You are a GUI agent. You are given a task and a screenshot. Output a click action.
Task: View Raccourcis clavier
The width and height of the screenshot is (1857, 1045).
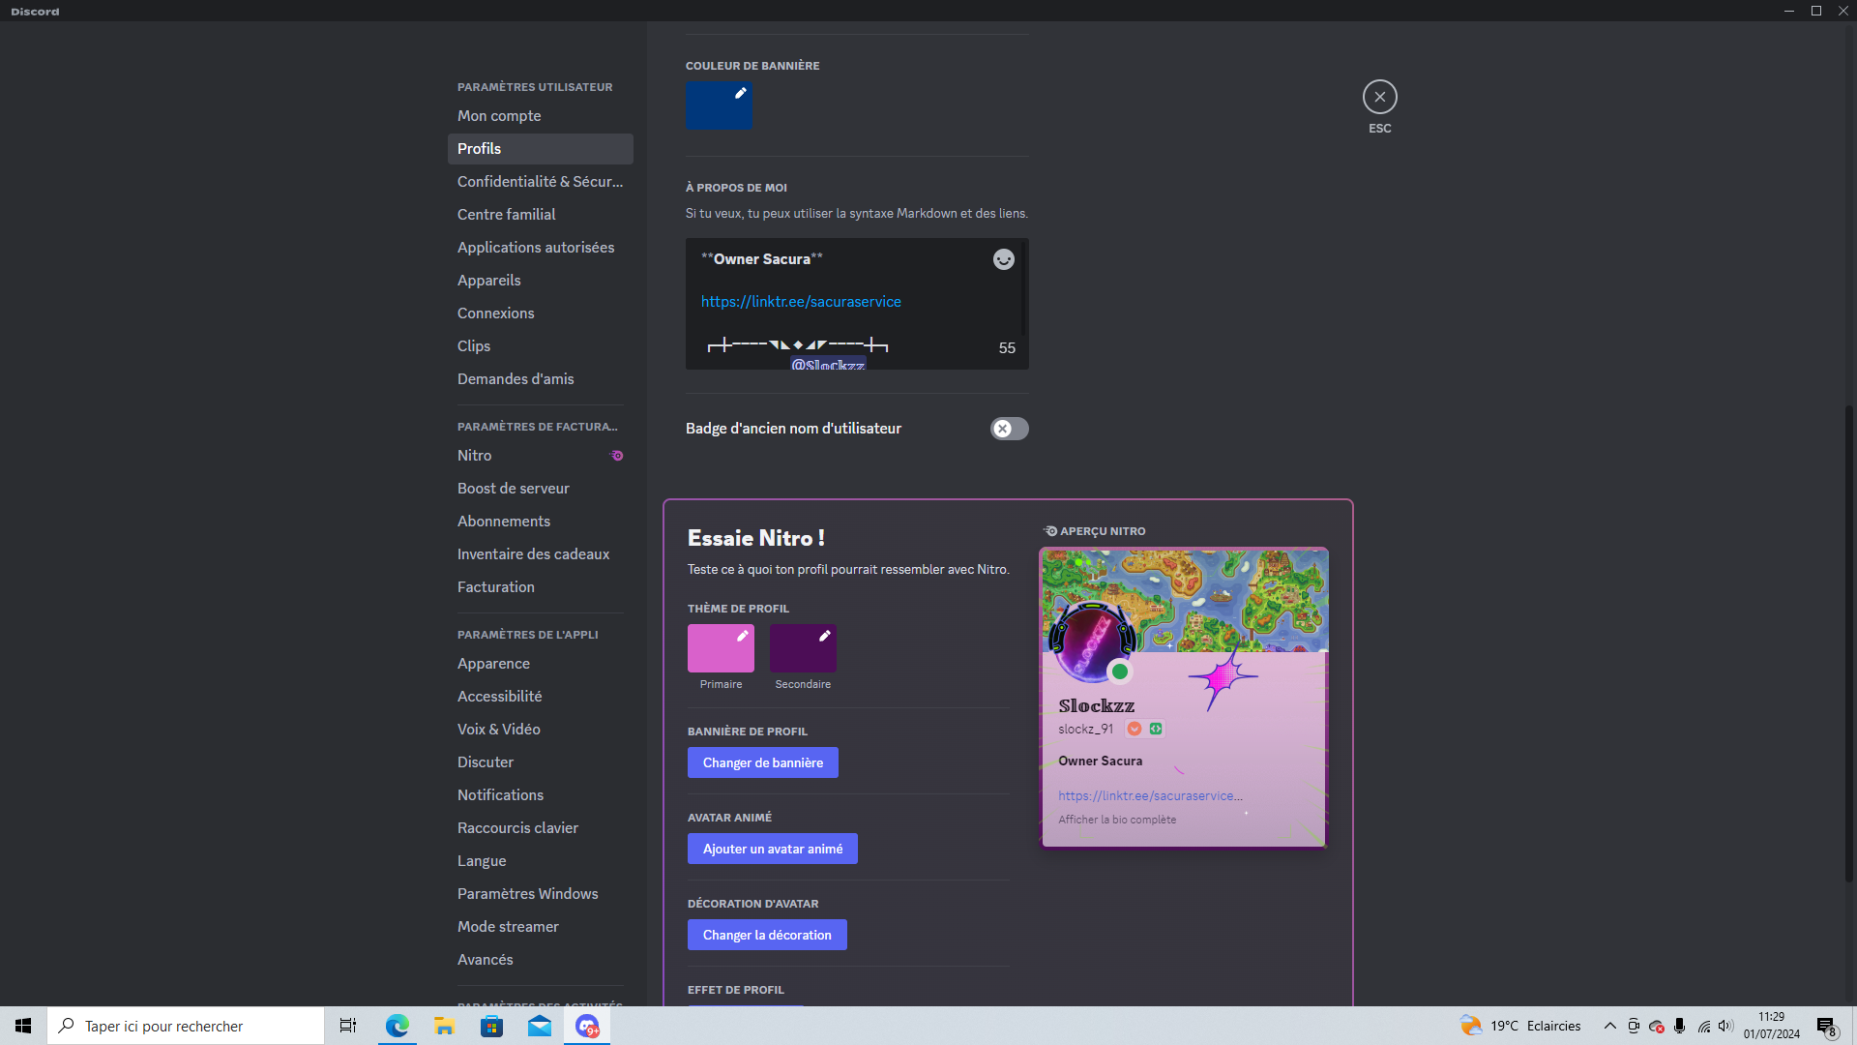(x=540, y=828)
